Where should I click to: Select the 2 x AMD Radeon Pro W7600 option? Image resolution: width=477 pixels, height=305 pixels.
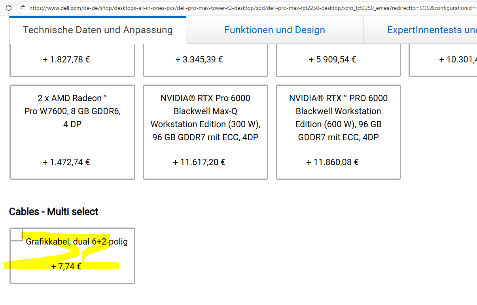coord(72,132)
